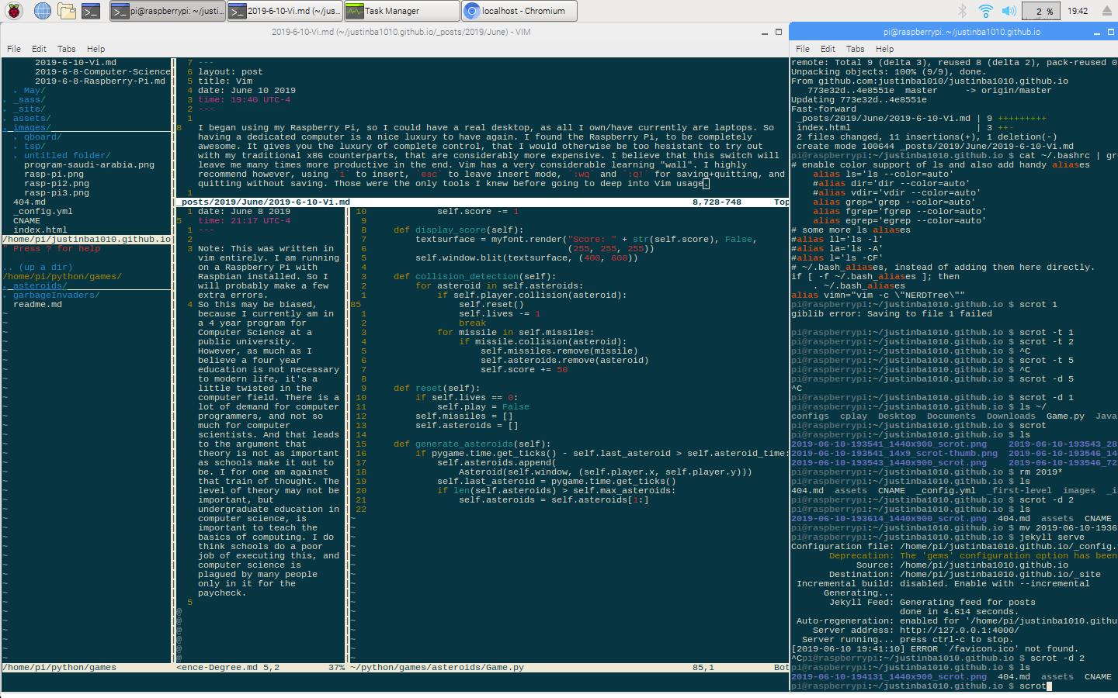Open the WiFi network icon
This screenshot has width=1118, height=698.
click(x=985, y=11)
